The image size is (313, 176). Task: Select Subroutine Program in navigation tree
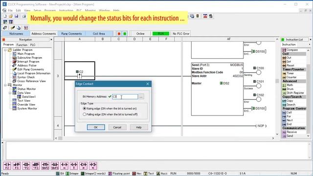pos(29,58)
